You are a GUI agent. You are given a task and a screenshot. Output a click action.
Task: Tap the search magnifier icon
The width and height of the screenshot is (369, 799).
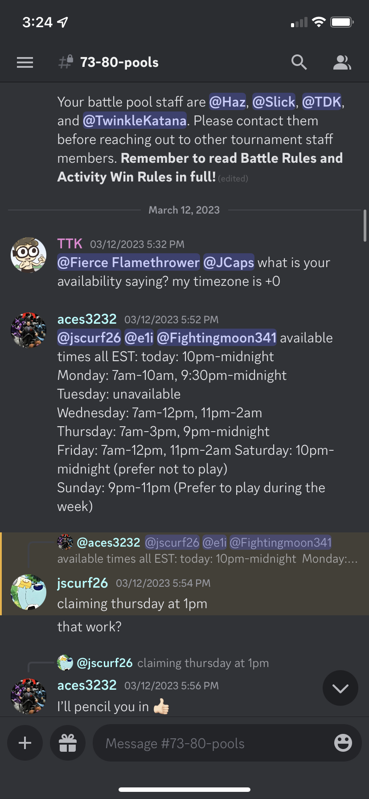pos(299,62)
